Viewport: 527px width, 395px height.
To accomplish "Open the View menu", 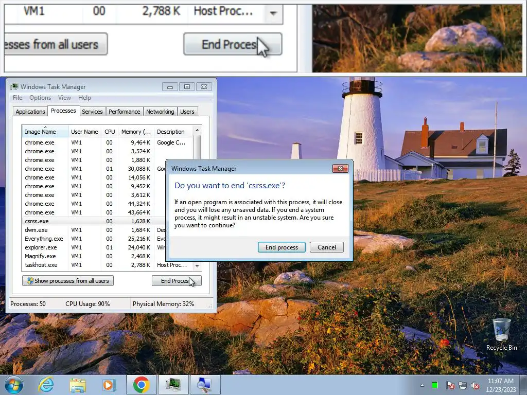I will (64, 98).
